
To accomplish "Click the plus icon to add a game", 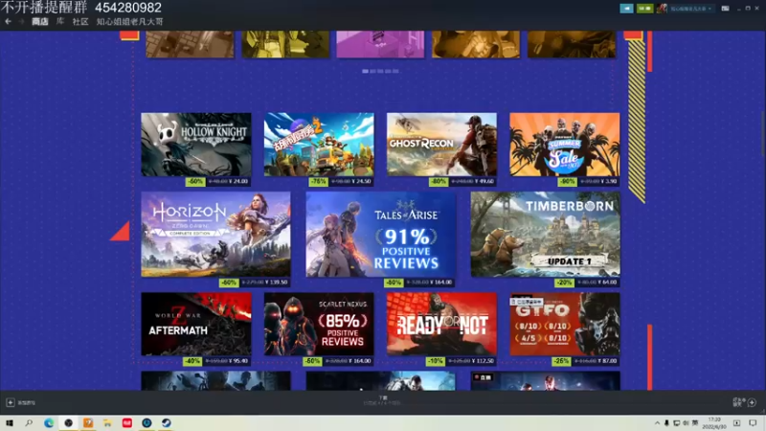I will click(11, 402).
